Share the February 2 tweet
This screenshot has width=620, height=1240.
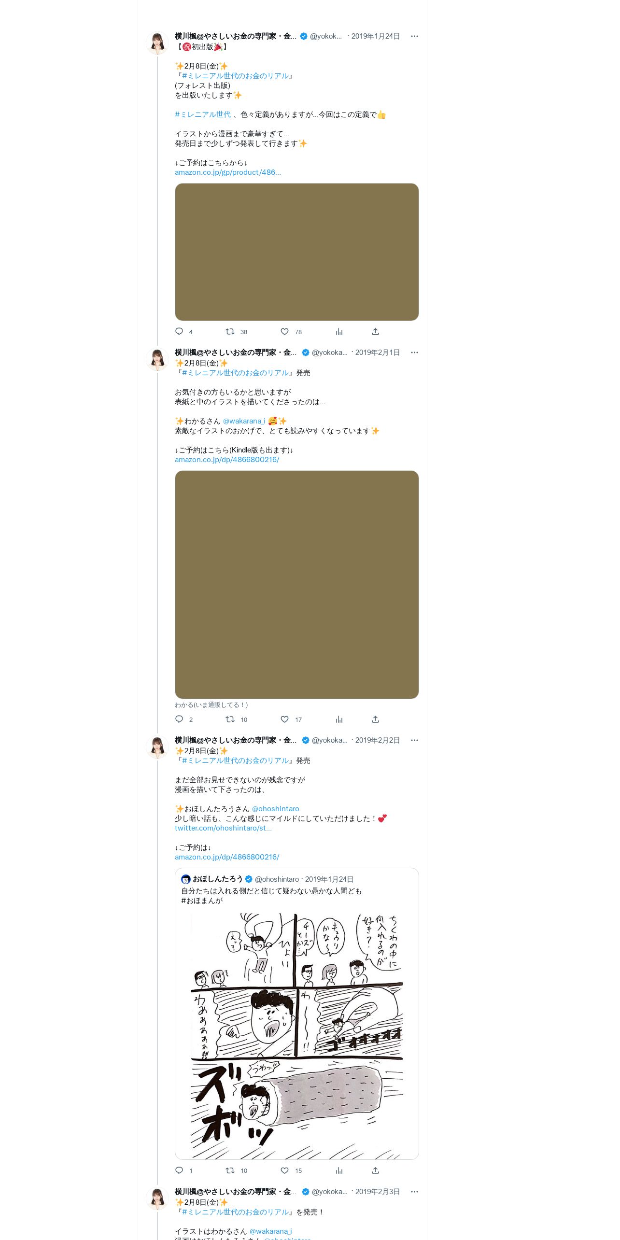(375, 1170)
